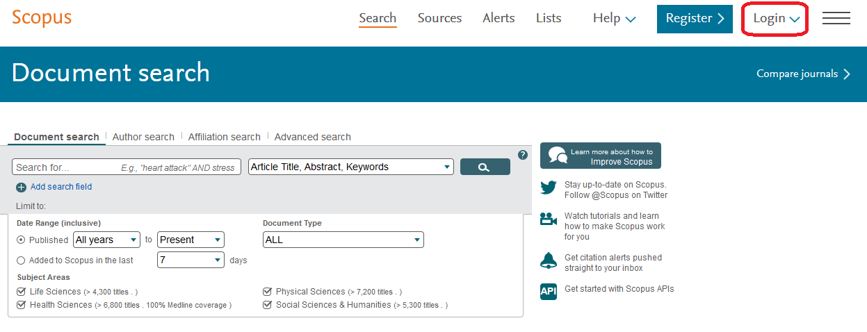Image resolution: width=867 pixels, height=332 pixels.
Task: Open the Article Title, Abstract, Keywords dropdown
Action: tap(351, 167)
